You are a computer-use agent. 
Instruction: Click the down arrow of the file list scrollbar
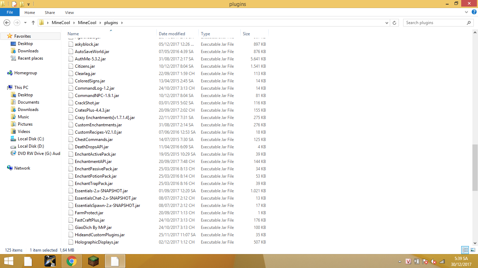coord(475,243)
